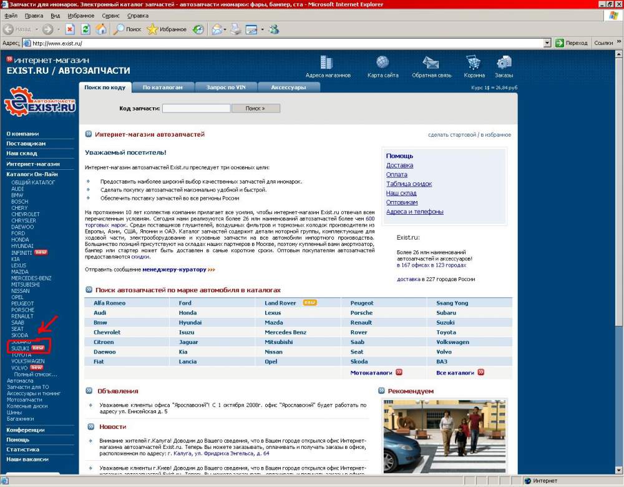The image size is (624, 487).
Task: Click the Рекомендуем family and car picture
Action: pyautogui.click(x=444, y=436)
